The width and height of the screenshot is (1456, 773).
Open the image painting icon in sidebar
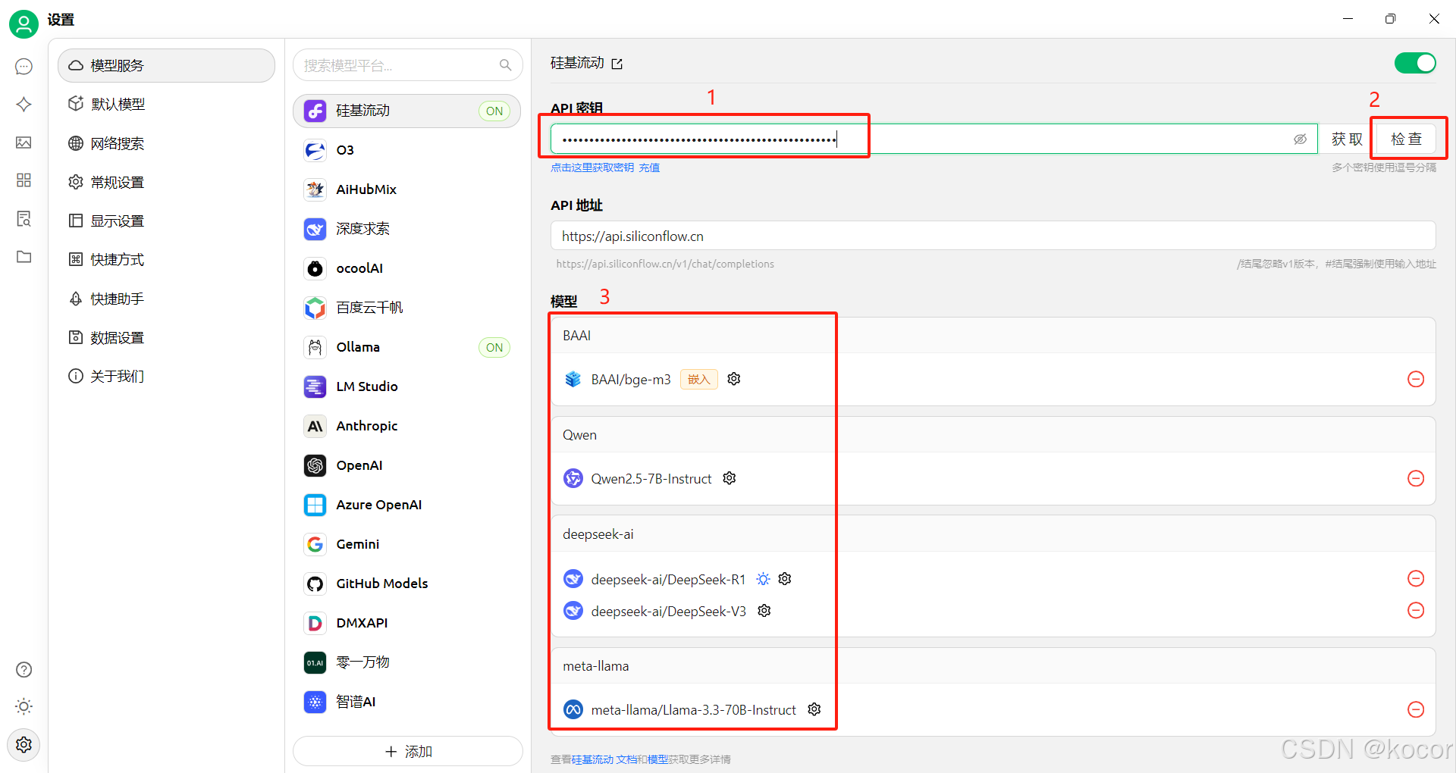pyautogui.click(x=24, y=142)
